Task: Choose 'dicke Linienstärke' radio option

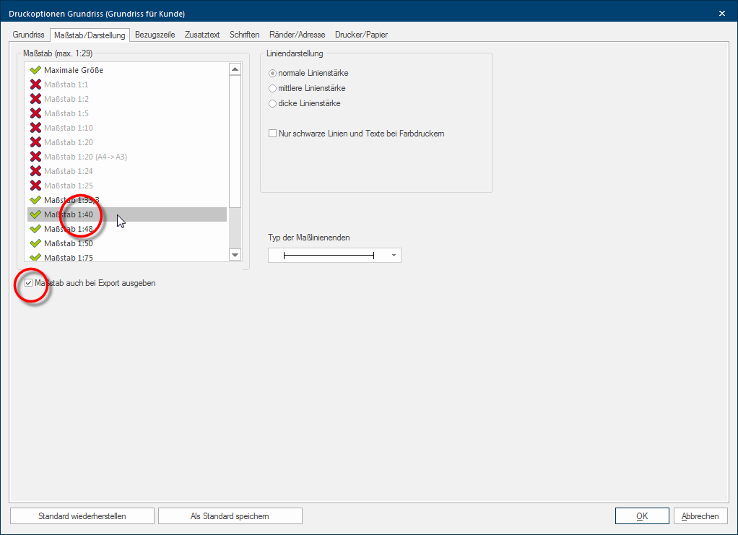Action: (272, 103)
